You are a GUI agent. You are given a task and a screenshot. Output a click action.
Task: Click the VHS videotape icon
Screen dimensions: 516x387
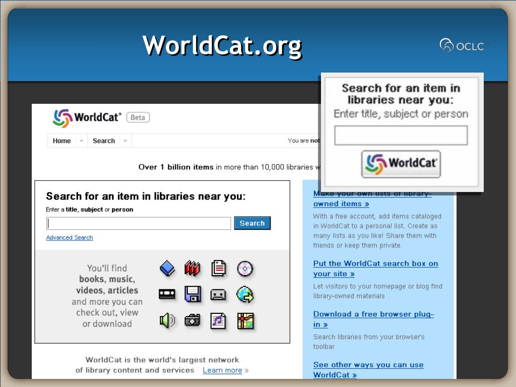point(167,294)
